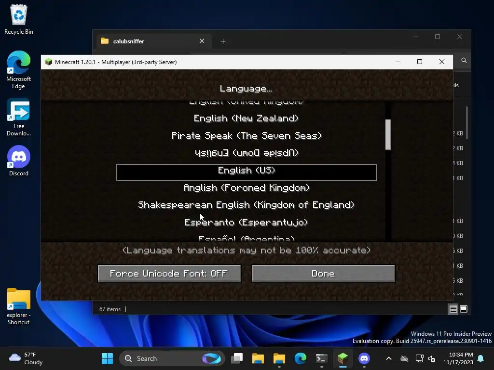Launch Discord from the desktop icon
Viewport: 494px width, 370px height.
click(x=19, y=160)
